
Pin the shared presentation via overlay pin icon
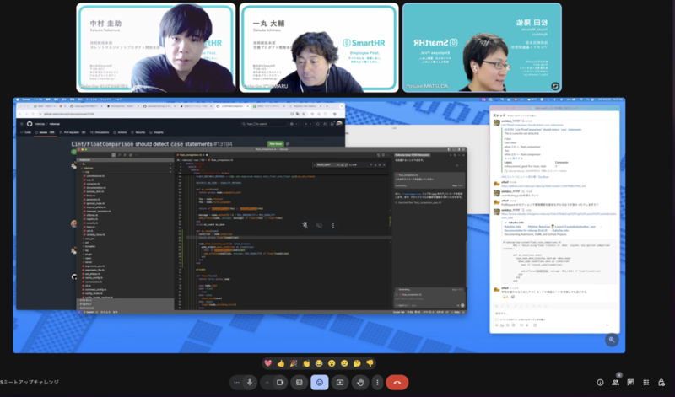tap(305, 225)
